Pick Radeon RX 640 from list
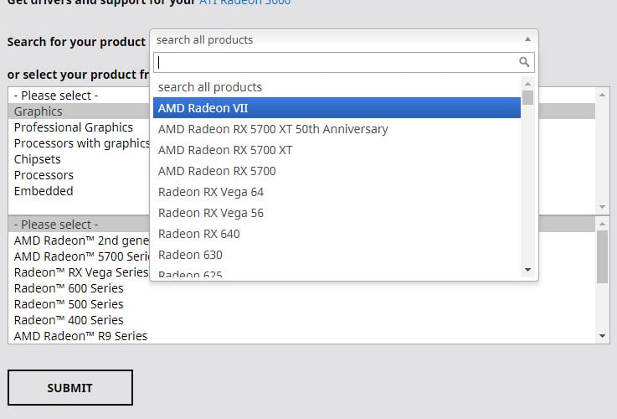This screenshot has width=617, height=419. coord(337,234)
